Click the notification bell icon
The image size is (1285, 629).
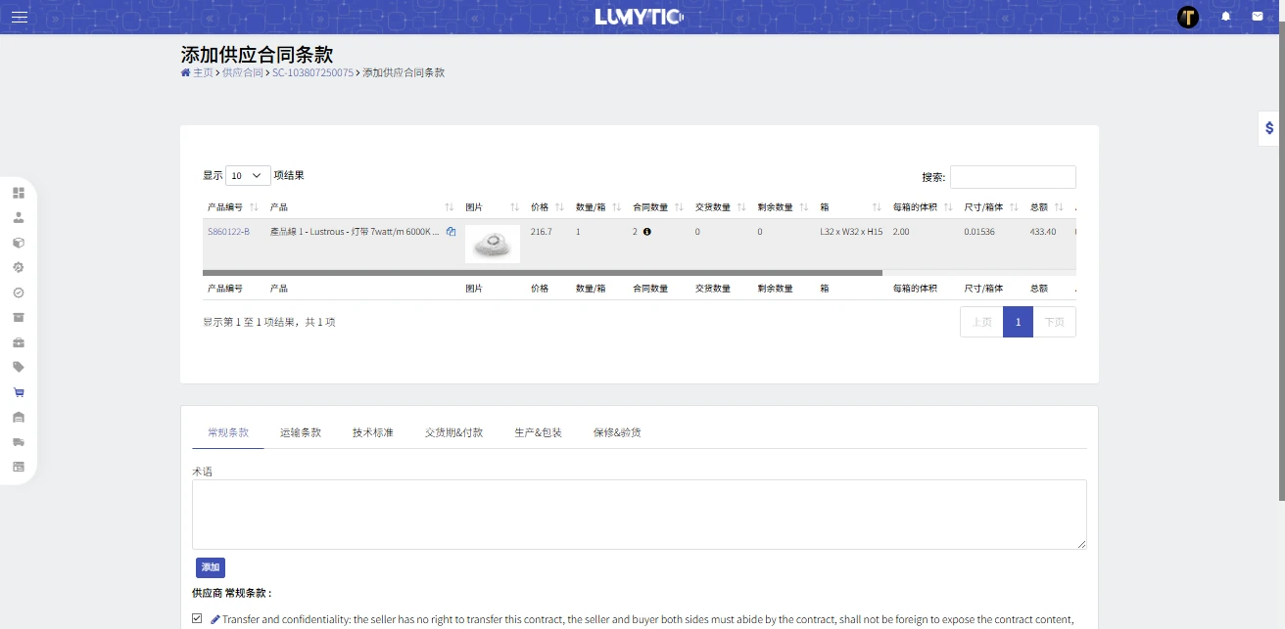1225,17
